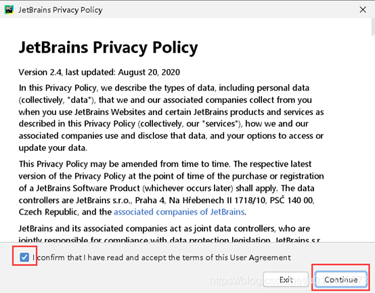The image size is (375, 293).
Task: Click the PyCharm icon in the title bar
Action: click(x=9, y=9)
